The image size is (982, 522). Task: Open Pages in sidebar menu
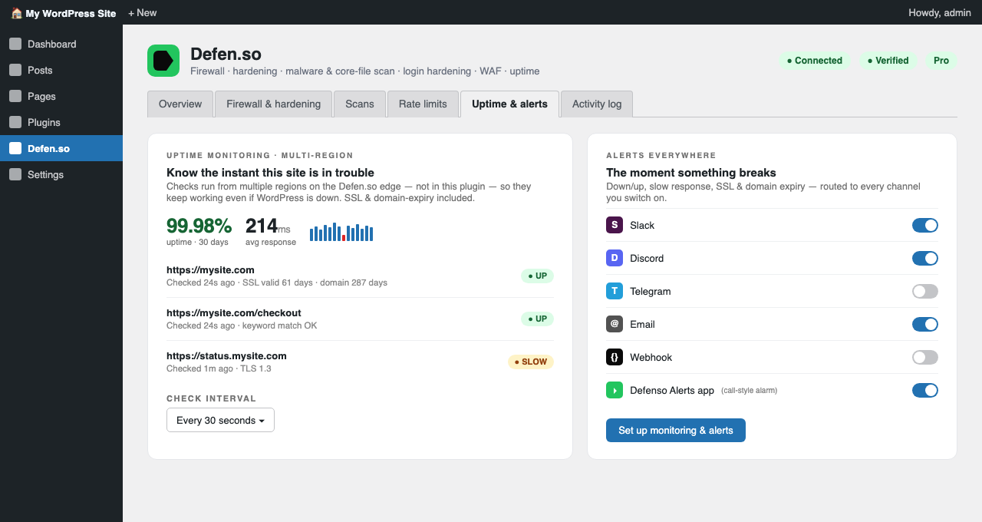click(x=61, y=96)
